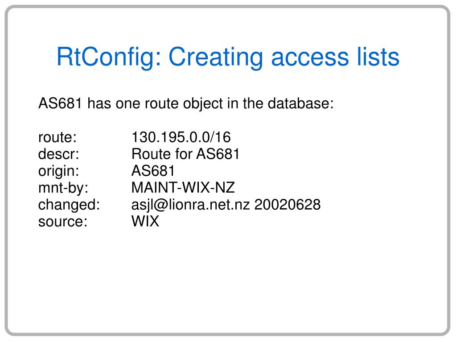Click 'access lists' in the blue heading
This screenshot has height=342, width=456.
[x=335, y=57]
